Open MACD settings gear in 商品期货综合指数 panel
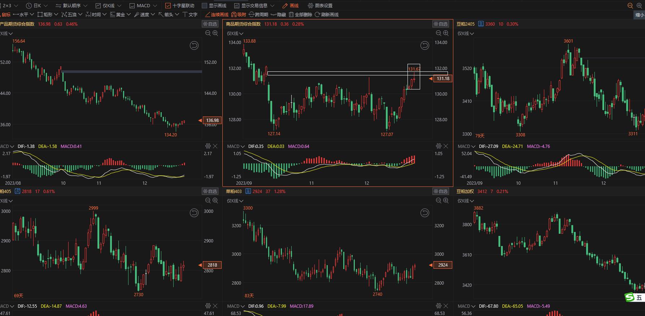The width and height of the screenshot is (645, 316). coord(439,146)
